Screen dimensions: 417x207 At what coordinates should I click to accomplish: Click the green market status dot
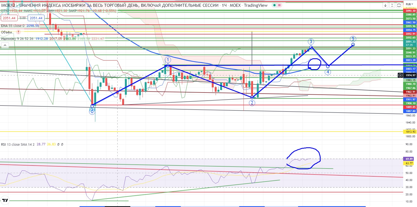point(275,5)
